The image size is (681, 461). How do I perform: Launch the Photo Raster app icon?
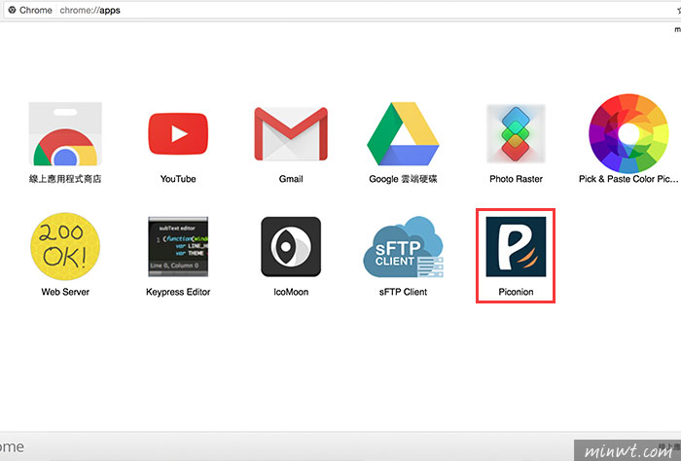(516, 133)
